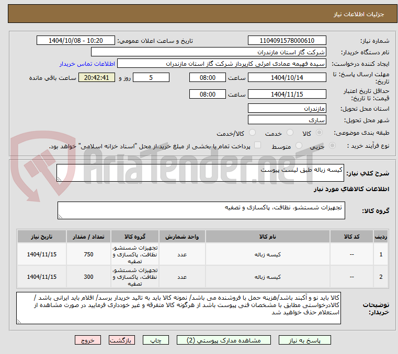Viewport: 398px width, 354px height.
Task: Click the price validity time 08:00 field
Action: point(208,95)
